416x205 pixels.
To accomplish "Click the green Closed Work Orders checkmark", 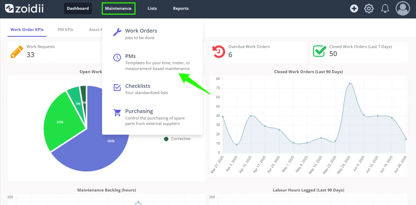I will [x=320, y=51].
